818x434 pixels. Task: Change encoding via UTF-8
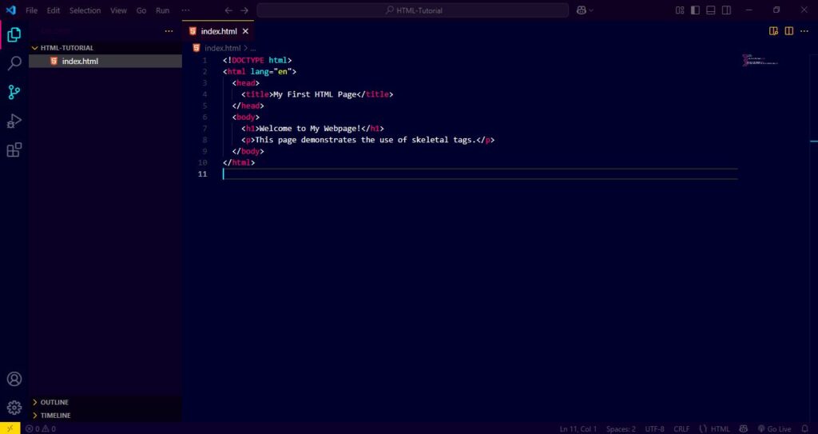coord(655,428)
